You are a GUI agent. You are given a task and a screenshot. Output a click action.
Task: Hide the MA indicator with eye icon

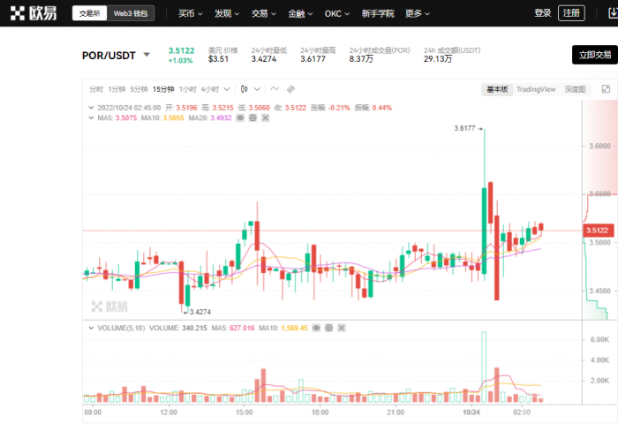click(x=240, y=117)
